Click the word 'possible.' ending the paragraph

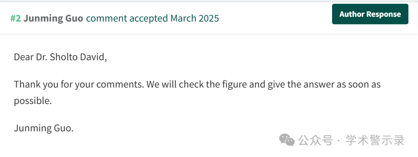33,101
